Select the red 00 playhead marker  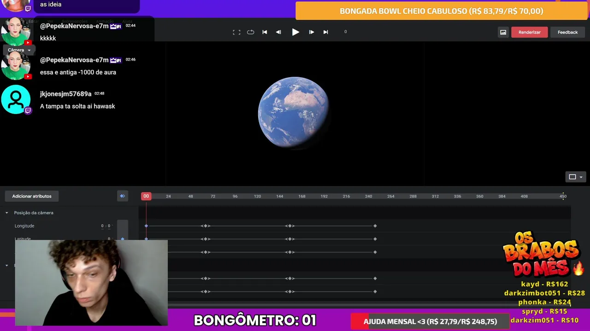(x=146, y=196)
